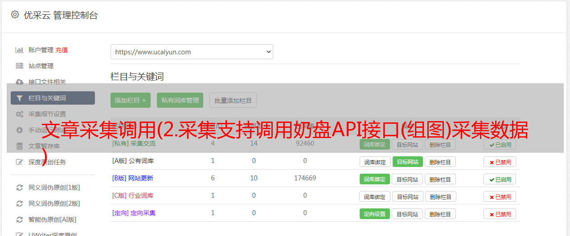Click the [B版] 网站更新 column name
This screenshot has height=236, width=570.
132,178
